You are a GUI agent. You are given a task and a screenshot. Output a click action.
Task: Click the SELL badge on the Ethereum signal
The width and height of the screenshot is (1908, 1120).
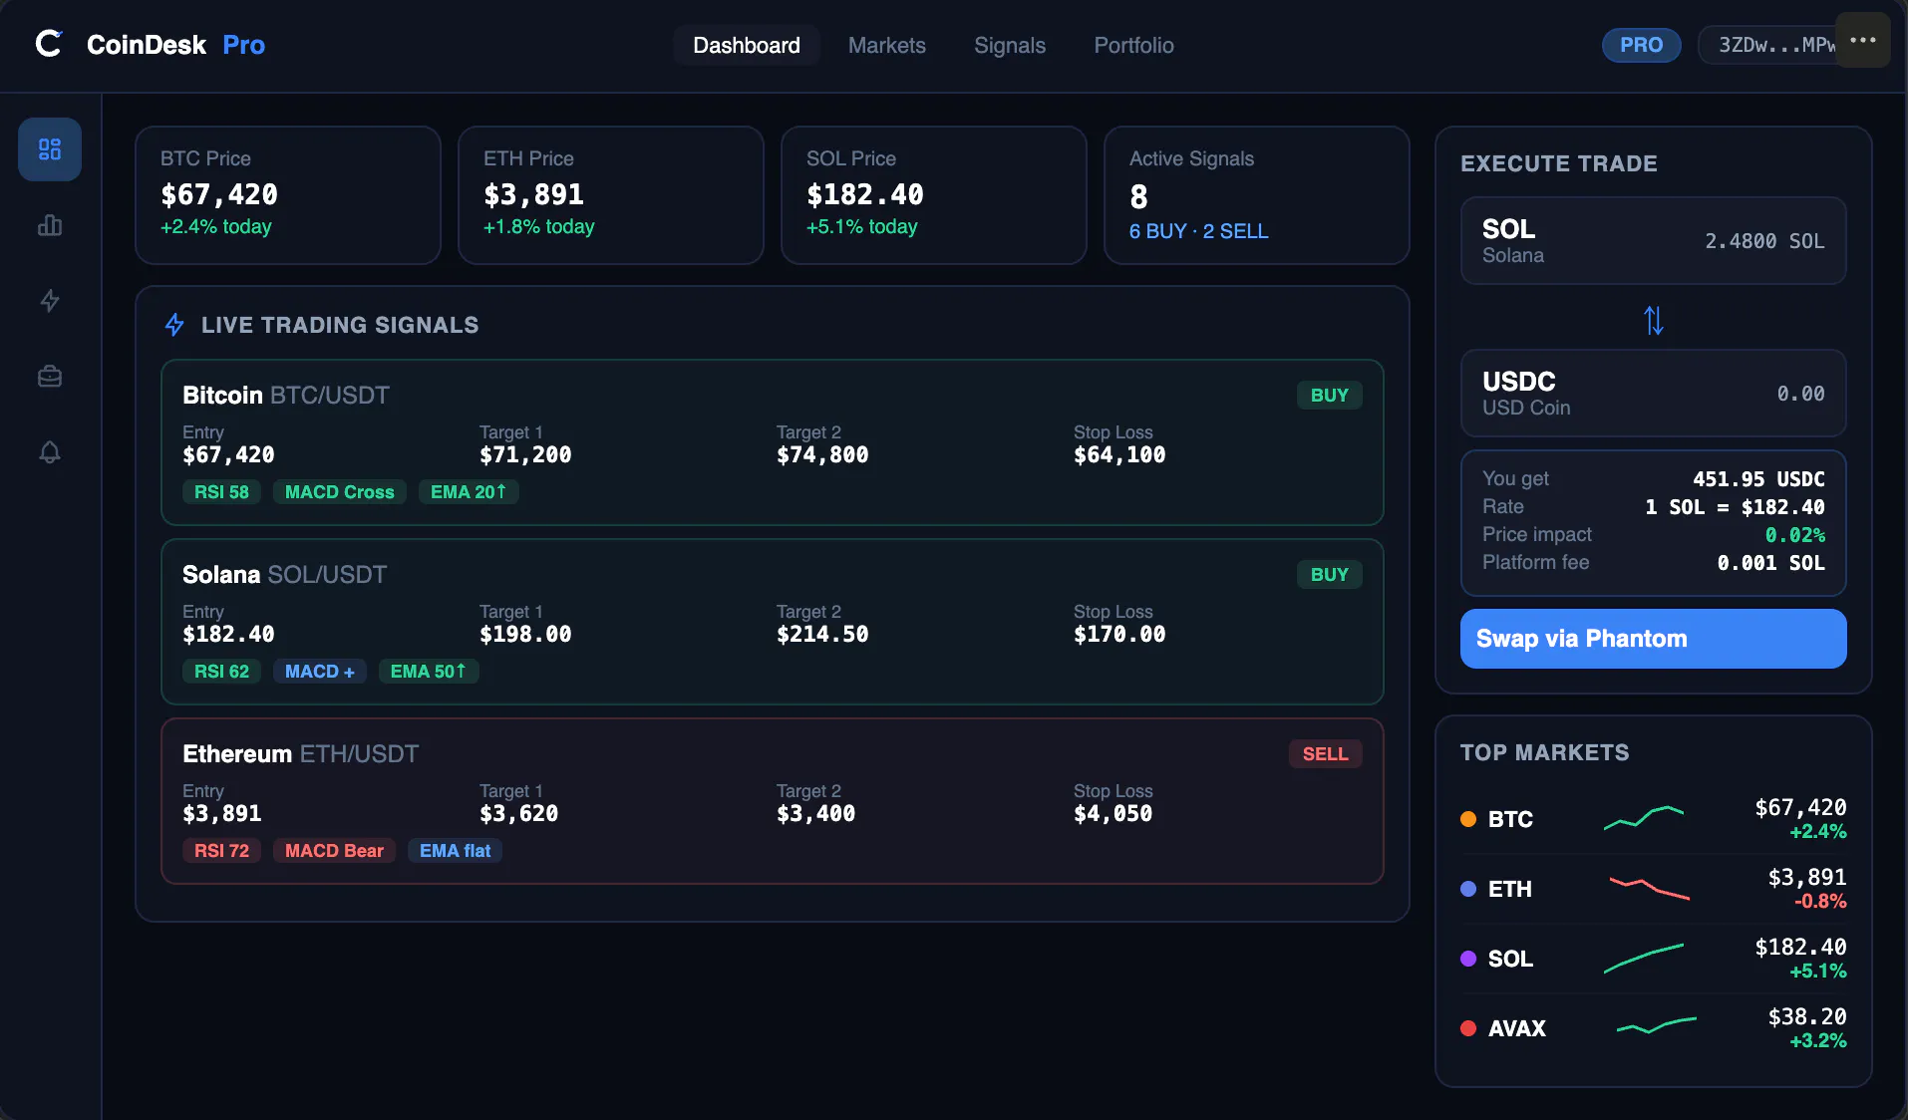click(x=1326, y=754)
